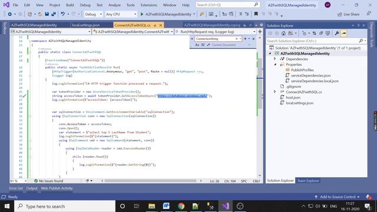Select serviceDependencies.local.json file
The width and height of the screenshot is (377, 212).
click(315, 81)
